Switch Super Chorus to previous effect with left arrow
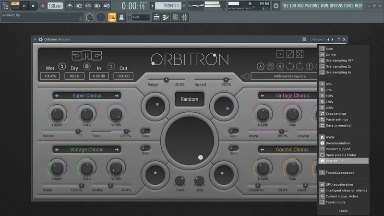Screen dimensions: 384x216 pos(57,96)
